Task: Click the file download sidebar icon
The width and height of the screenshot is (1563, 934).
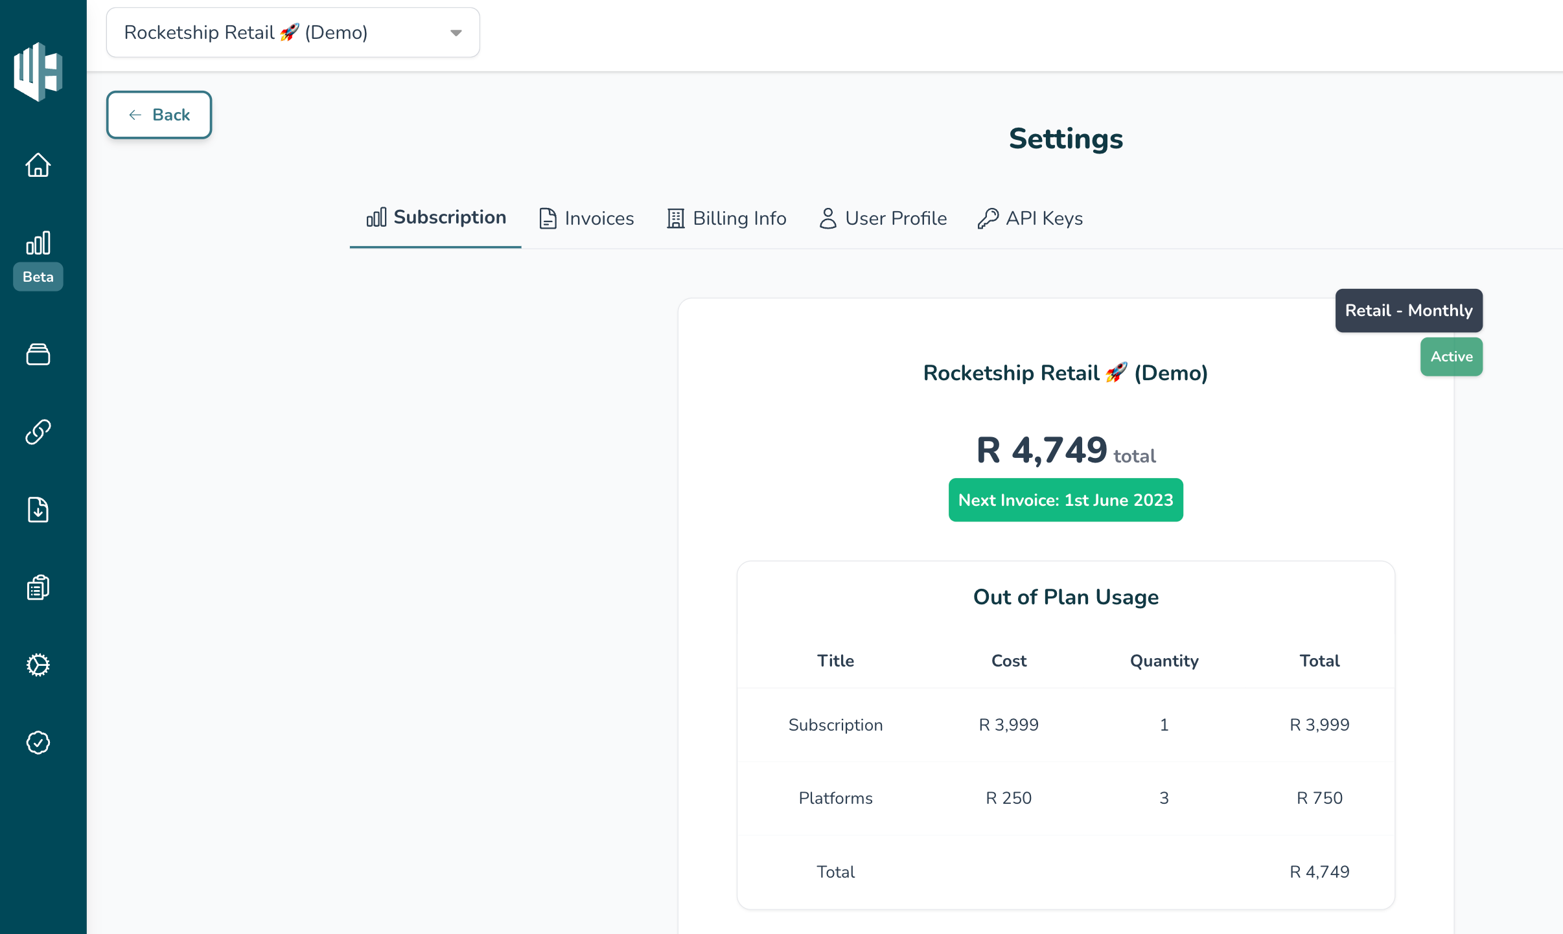Action: click(38, 510)
